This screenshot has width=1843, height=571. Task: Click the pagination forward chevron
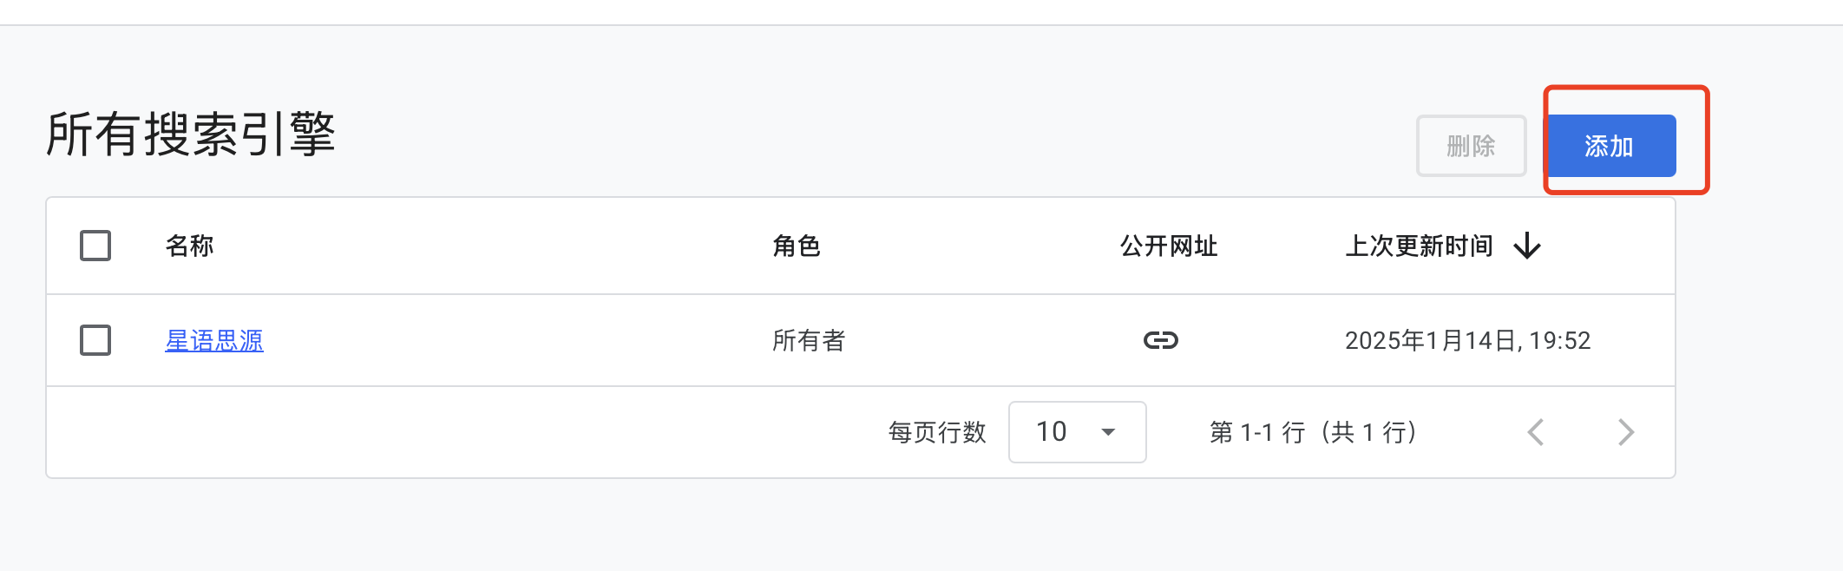click(1626, 431)
